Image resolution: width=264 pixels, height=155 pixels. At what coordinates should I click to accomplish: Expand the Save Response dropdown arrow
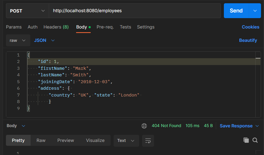click(257, 126)
